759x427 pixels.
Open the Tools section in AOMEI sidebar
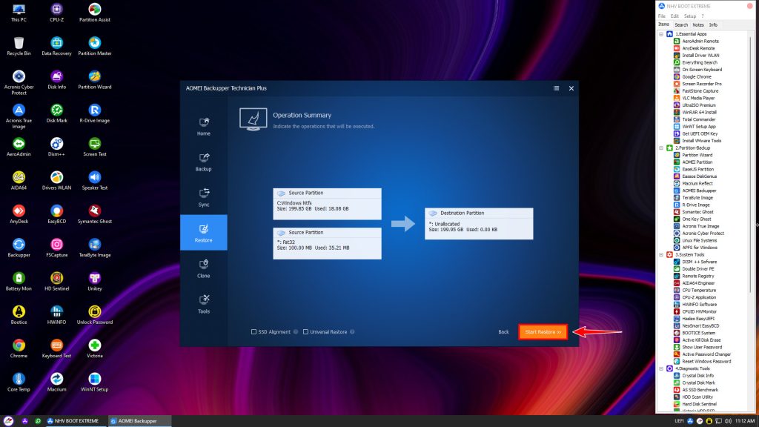[204, 303]
